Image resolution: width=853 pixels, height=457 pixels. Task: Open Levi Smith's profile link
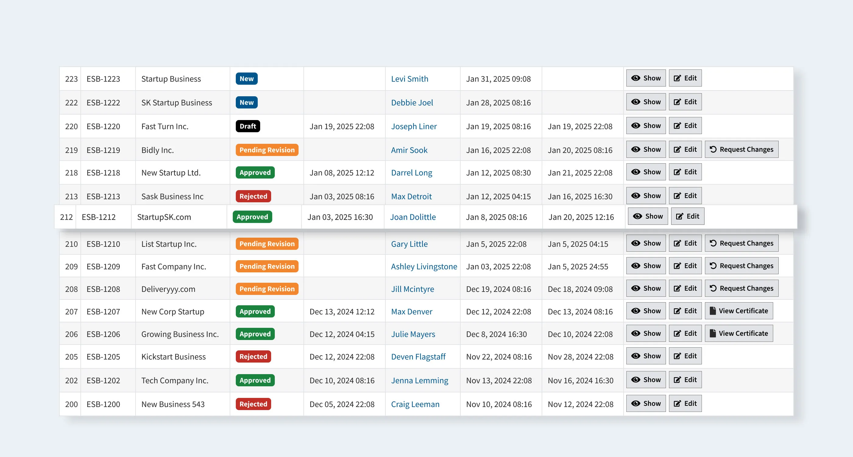[410, 79]
